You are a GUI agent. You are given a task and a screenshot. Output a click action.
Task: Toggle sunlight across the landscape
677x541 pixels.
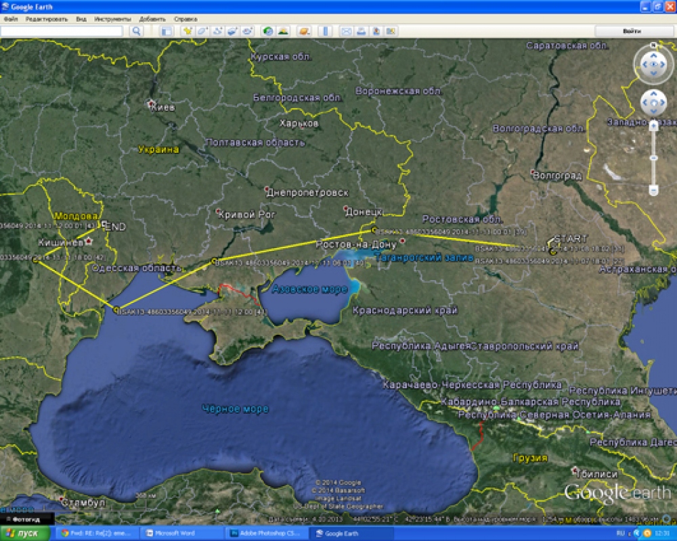tap(282, 31)
